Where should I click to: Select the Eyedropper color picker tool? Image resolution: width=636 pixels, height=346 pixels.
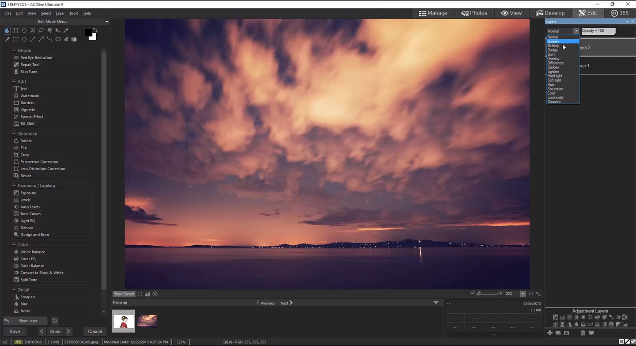tap(66, 30)
